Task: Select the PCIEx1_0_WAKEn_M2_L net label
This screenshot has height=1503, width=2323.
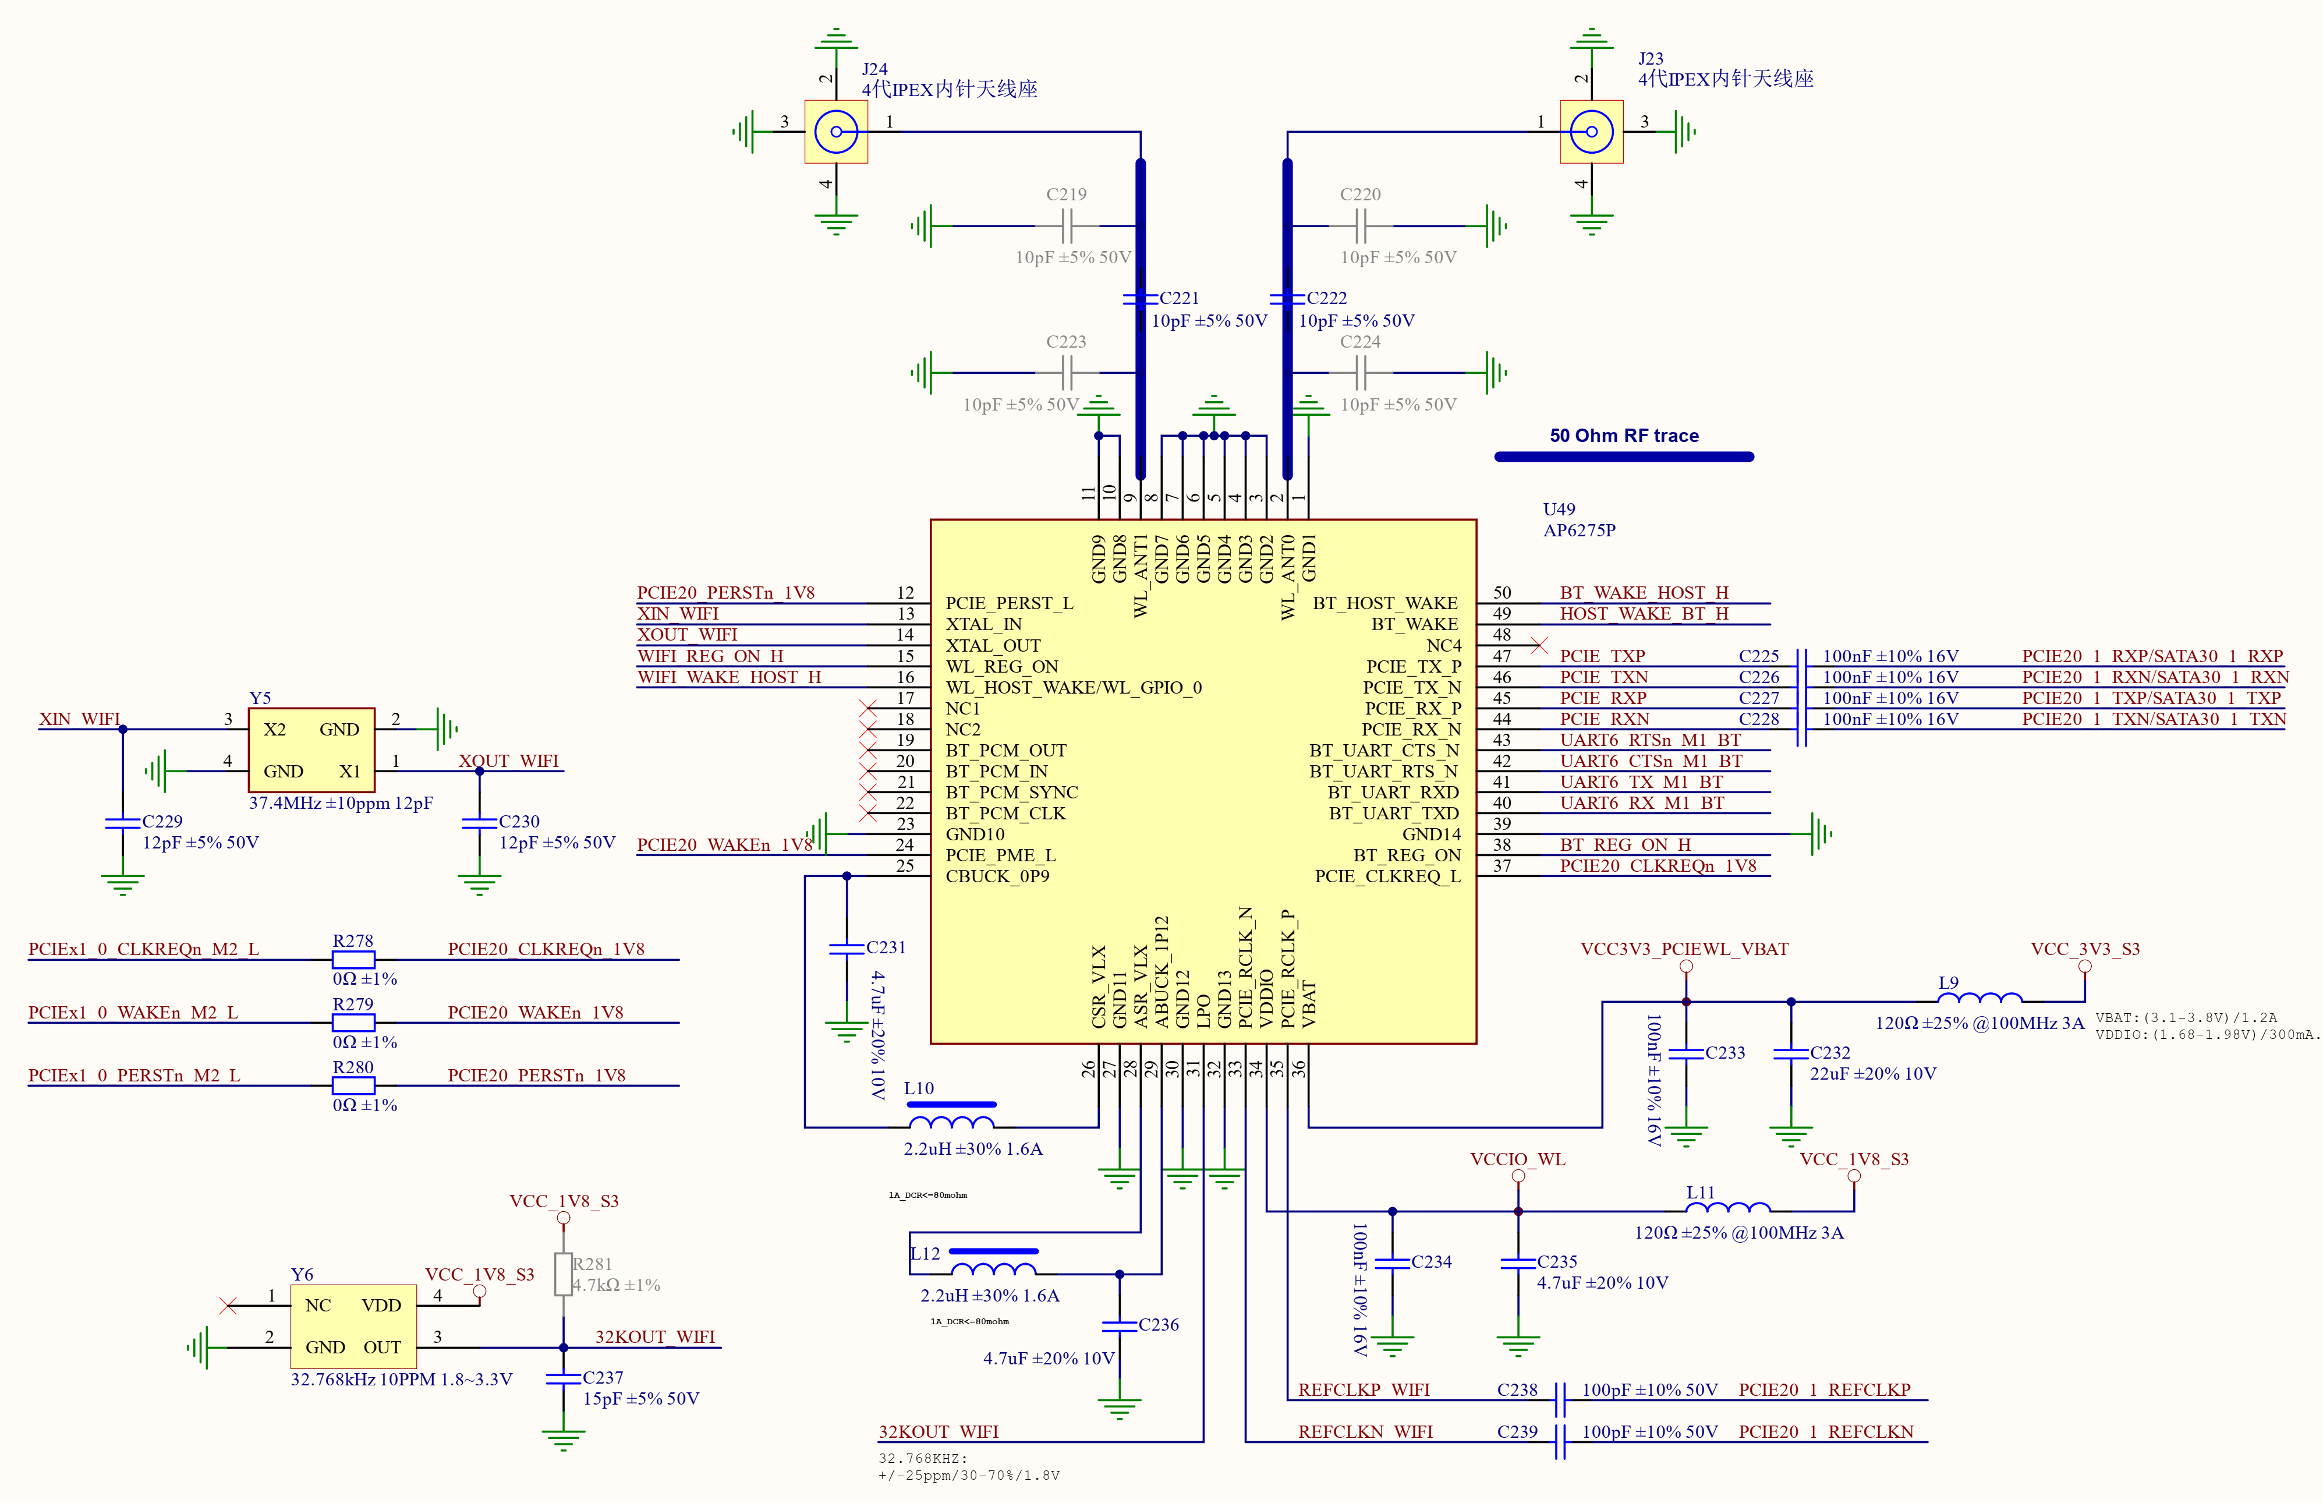Action: [x=133, y=1013]
